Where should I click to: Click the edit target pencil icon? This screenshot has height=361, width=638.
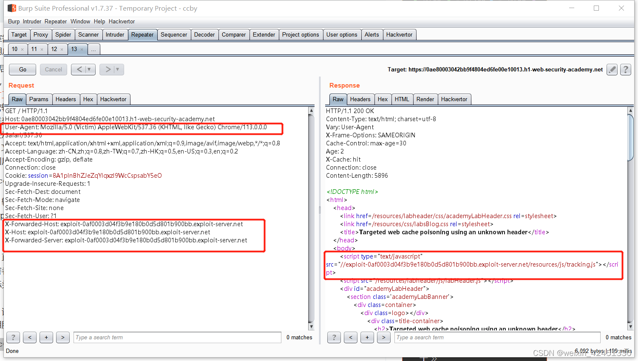point(612,70)
